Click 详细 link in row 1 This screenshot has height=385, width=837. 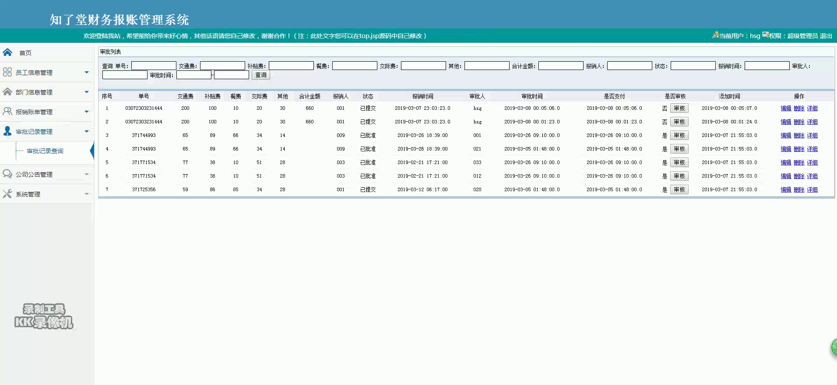coord(812,108)
